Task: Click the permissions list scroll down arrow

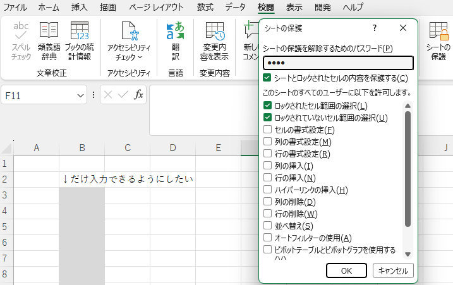Action: pos(408,255)
